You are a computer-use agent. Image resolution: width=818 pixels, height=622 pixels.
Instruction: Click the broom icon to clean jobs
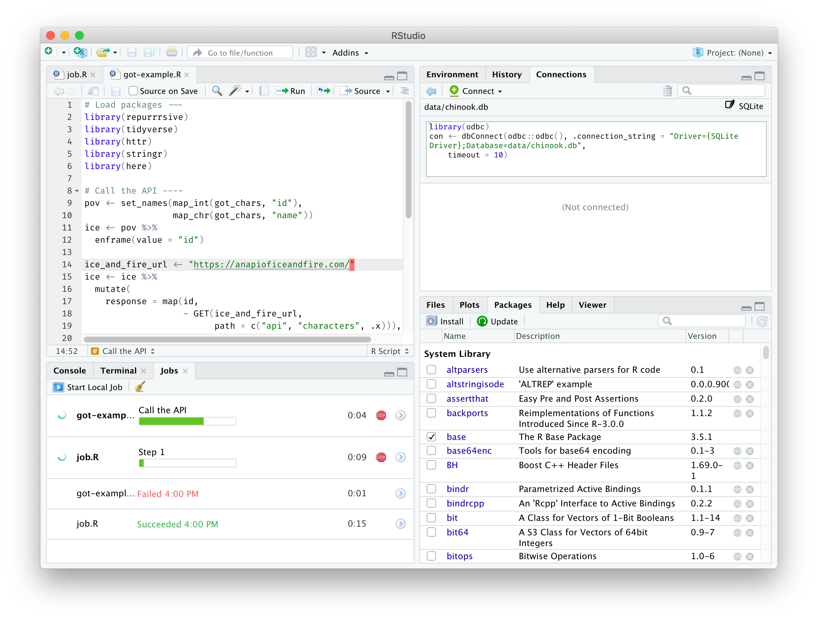point(139,387)
